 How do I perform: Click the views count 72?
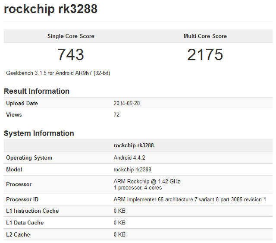tap(116, 115)
